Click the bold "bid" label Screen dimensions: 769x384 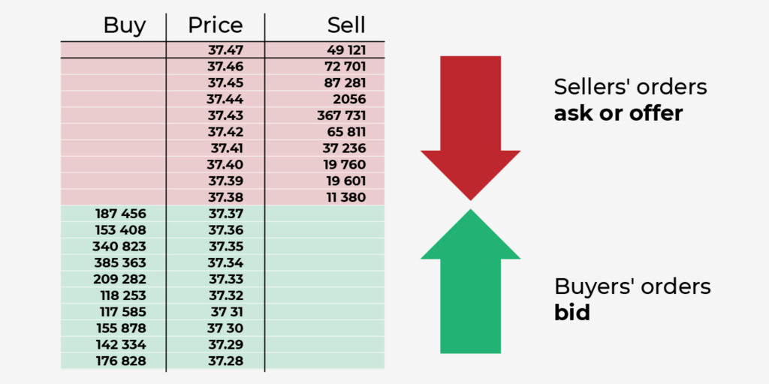click(571, 313)
